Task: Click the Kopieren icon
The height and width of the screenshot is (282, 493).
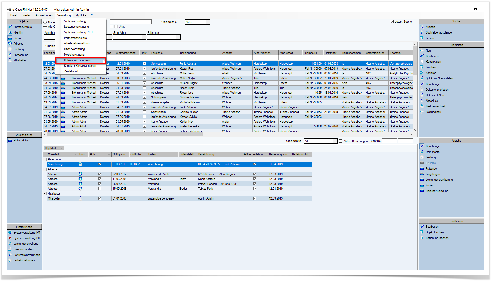Action: pos(422,73)
